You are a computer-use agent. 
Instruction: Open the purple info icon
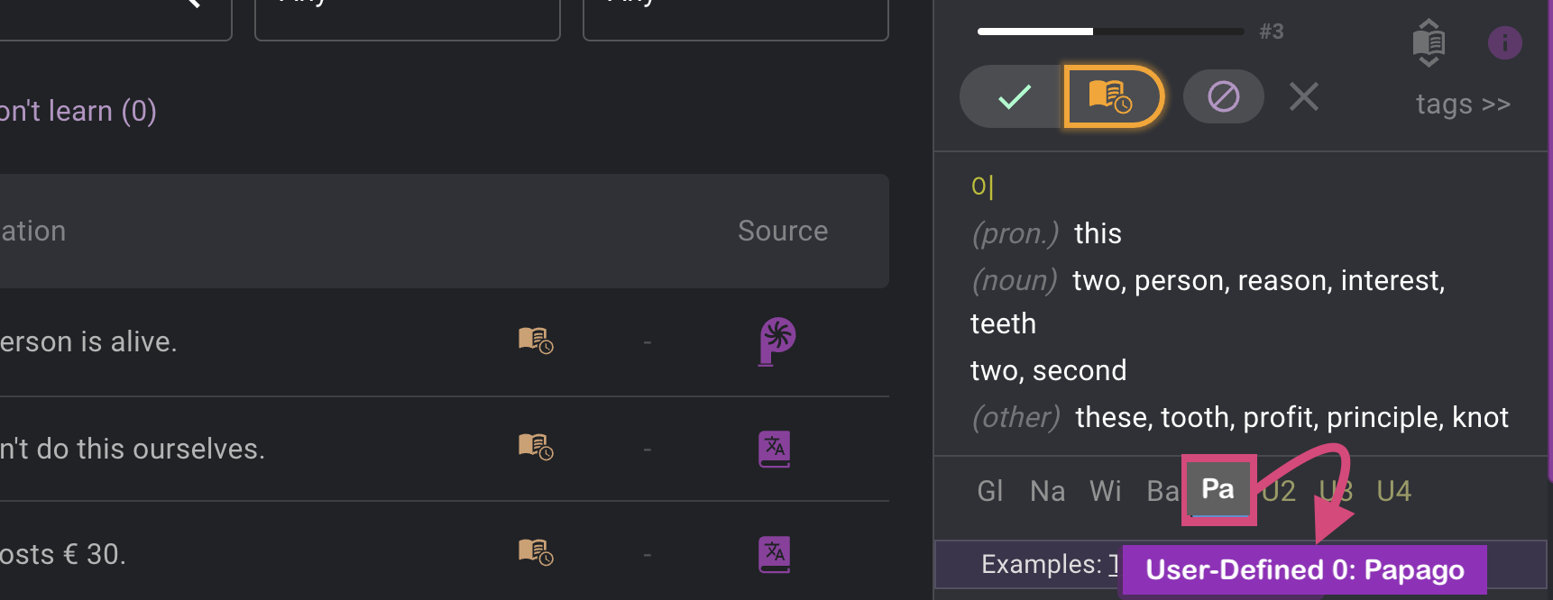coord(1504,42)
